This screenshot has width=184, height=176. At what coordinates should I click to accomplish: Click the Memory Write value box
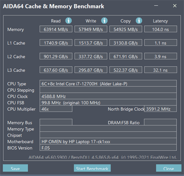[x=91, y=29]
